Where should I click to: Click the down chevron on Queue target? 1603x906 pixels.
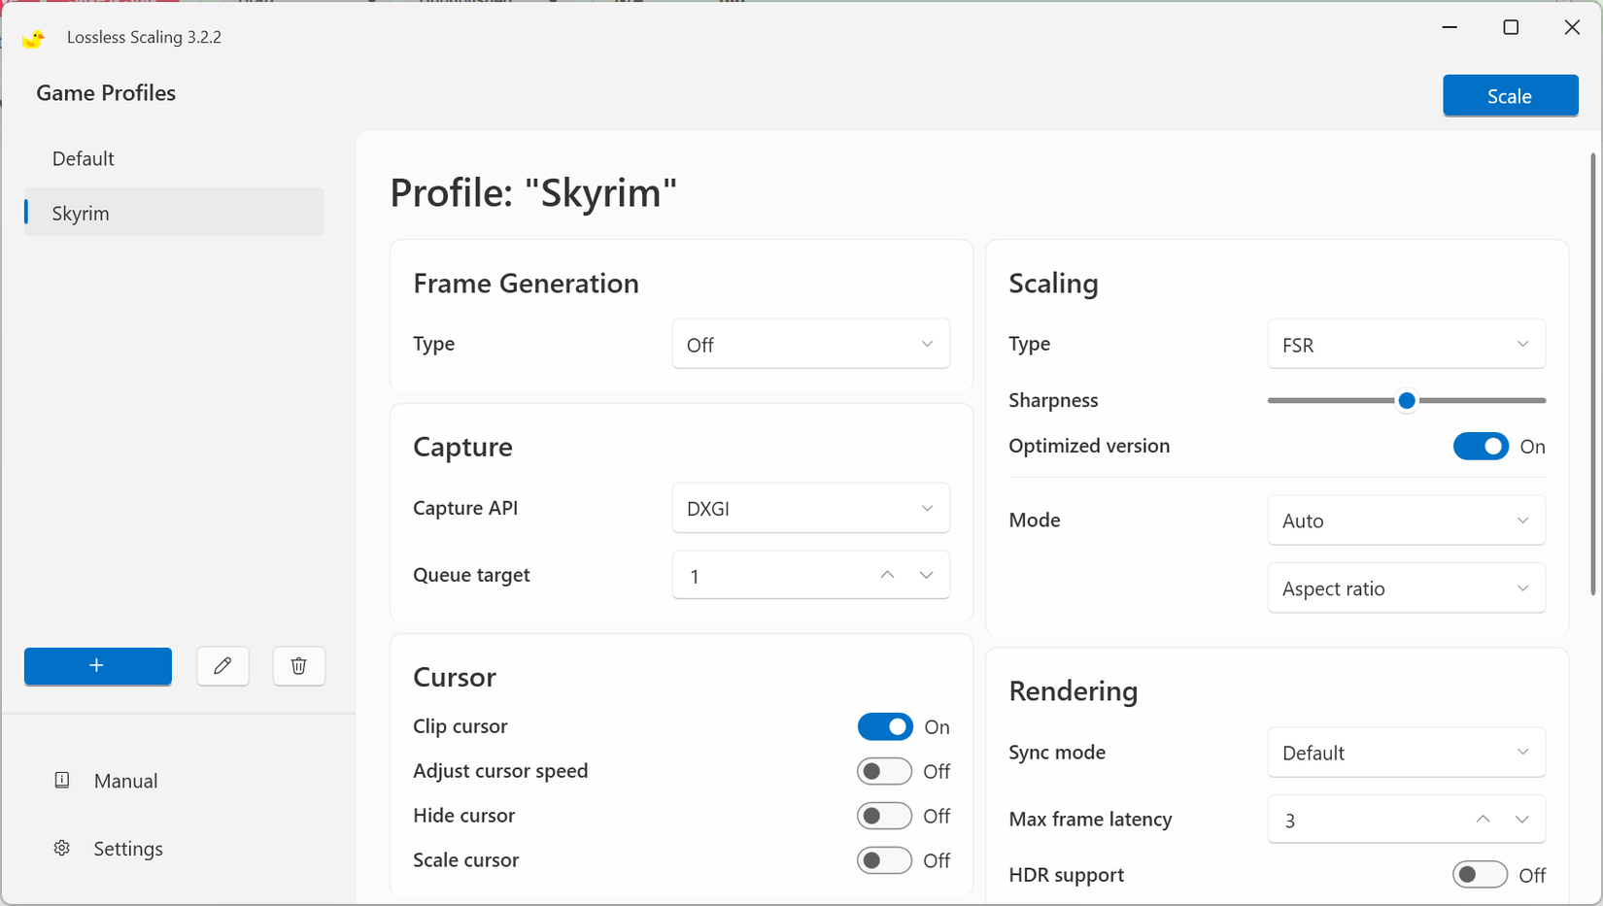(926, 575)
